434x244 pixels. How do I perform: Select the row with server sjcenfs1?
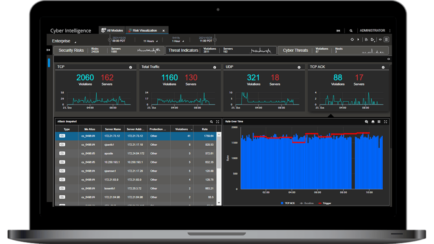(x=136, y=145)
